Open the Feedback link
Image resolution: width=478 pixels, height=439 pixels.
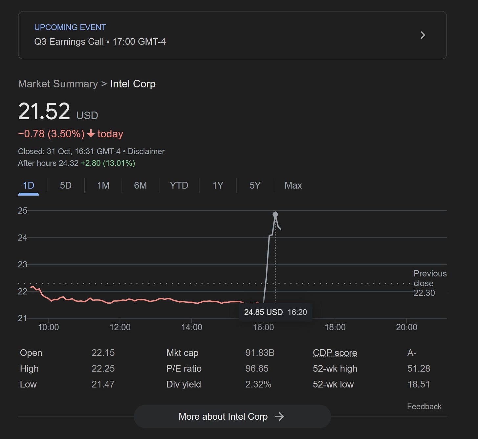point(424,407)
